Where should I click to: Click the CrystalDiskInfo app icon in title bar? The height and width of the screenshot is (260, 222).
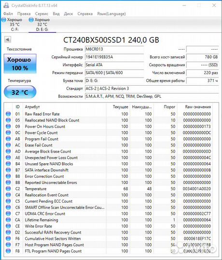(6, 5)
